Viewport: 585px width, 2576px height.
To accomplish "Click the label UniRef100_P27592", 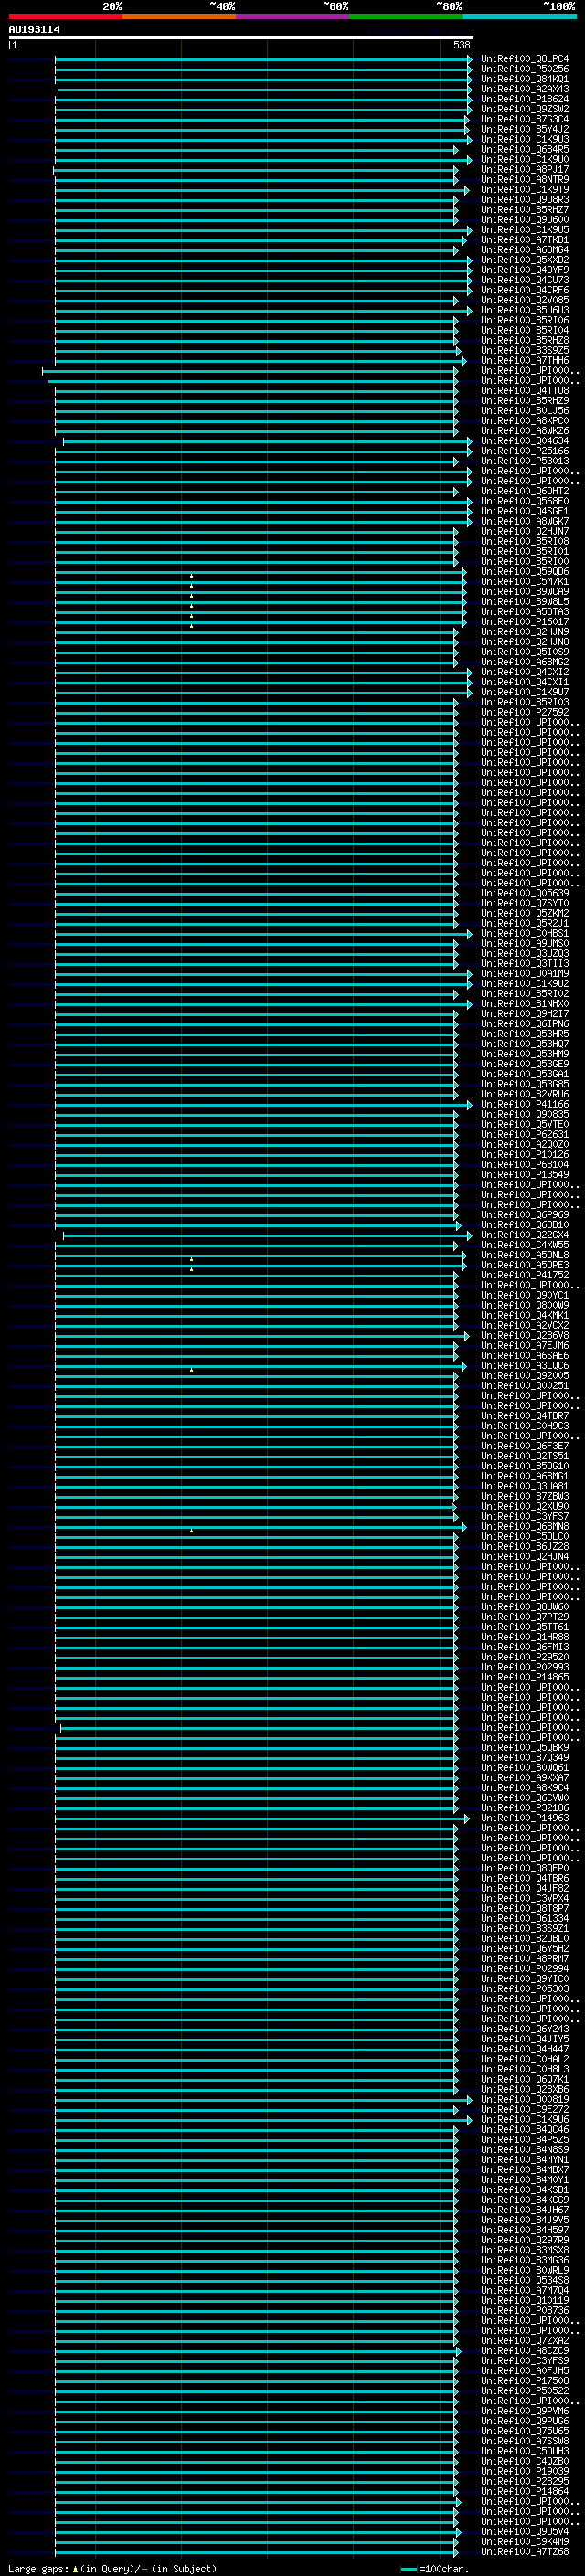I will point(524,713).
